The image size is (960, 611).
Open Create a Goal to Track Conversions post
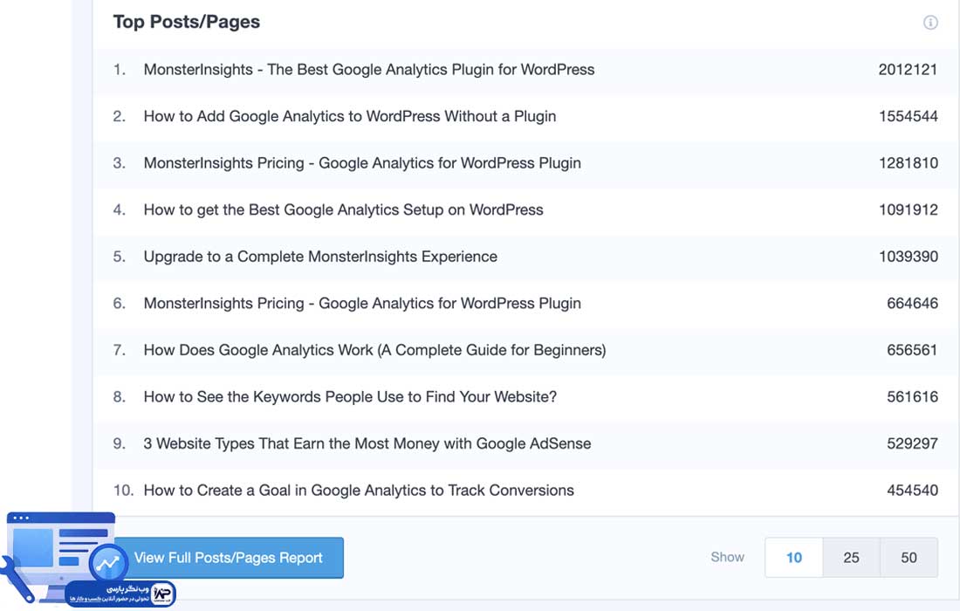click(359, 491)
